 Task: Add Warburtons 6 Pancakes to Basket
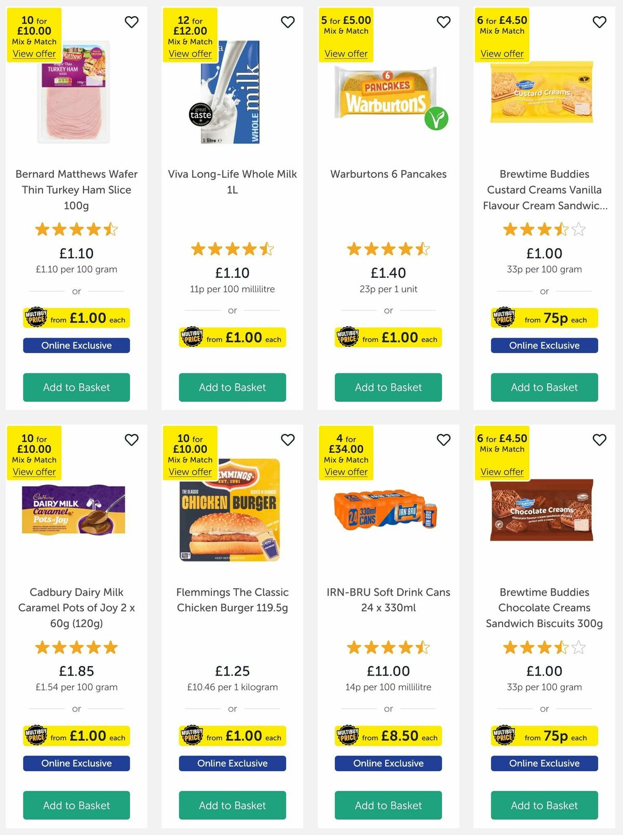point(388,387)
